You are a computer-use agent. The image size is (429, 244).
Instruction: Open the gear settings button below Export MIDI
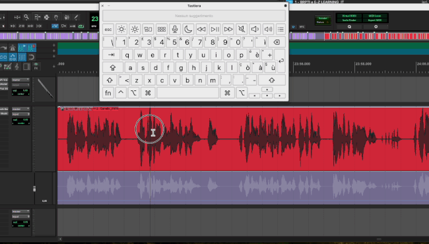pos(376,27)
